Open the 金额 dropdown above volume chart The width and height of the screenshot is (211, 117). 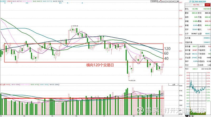tap(174, 85)
